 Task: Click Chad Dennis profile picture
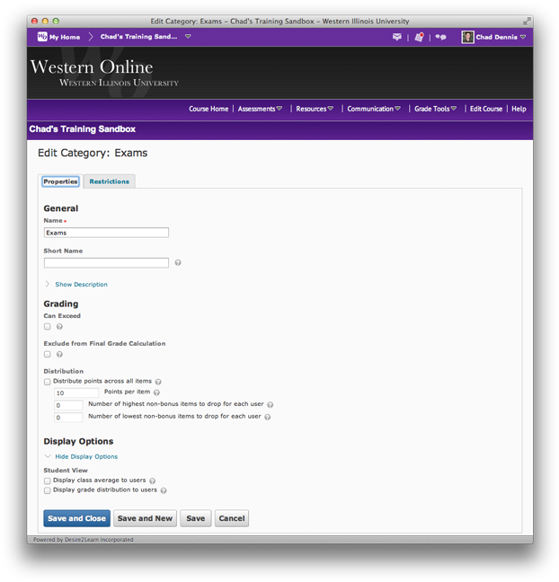[467, 37]
